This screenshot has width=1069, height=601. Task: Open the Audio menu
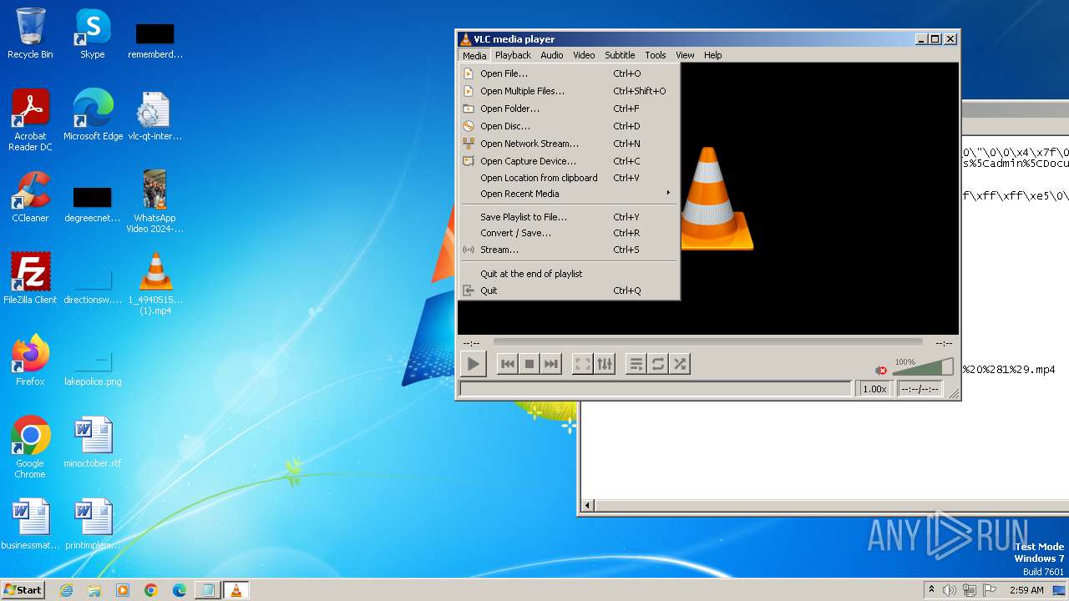click(551, 55)
